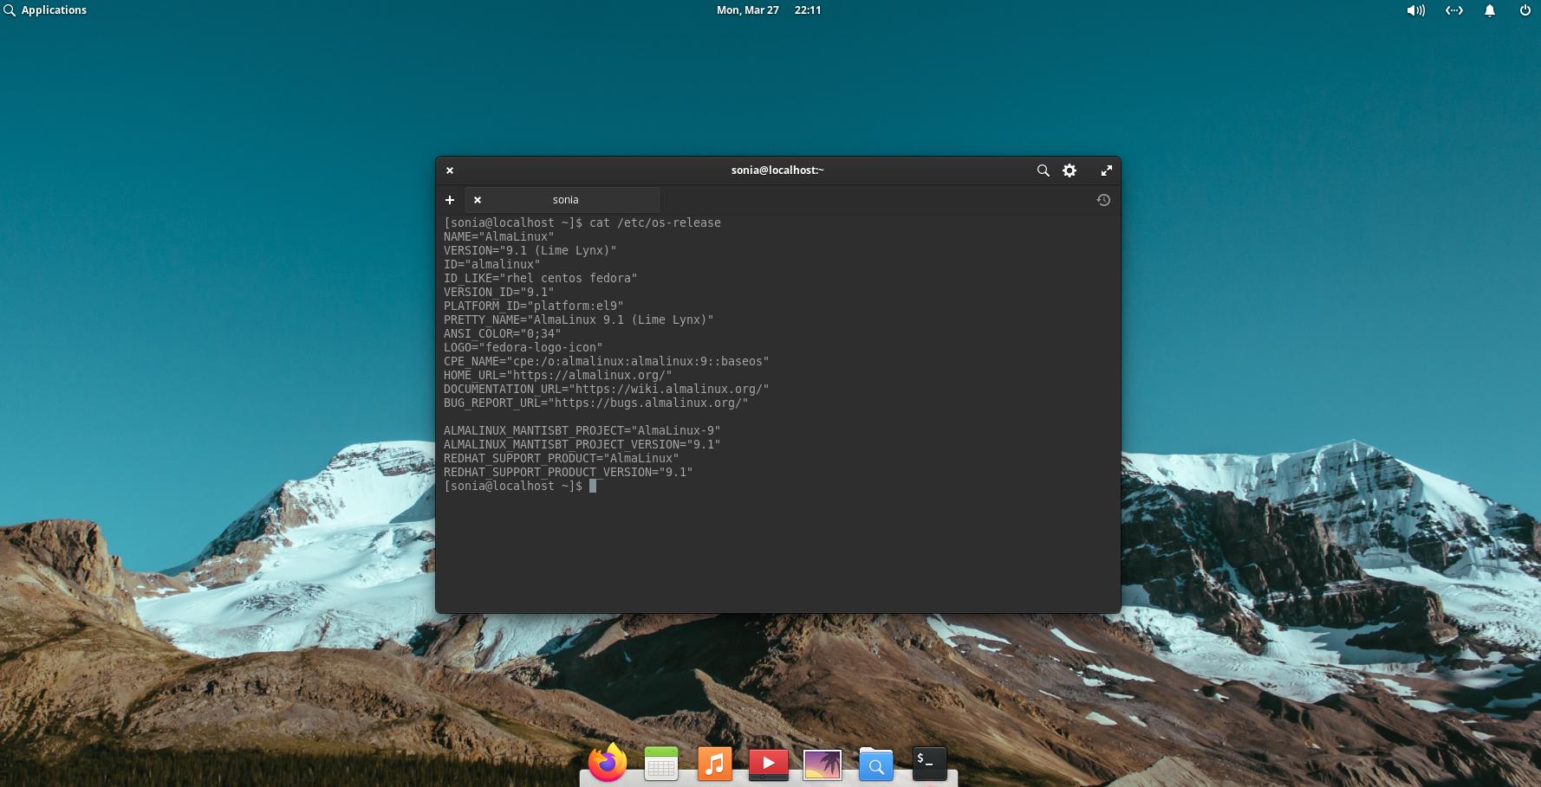
Task: Open the sound indicator menu
Action: pos(1415,10)
